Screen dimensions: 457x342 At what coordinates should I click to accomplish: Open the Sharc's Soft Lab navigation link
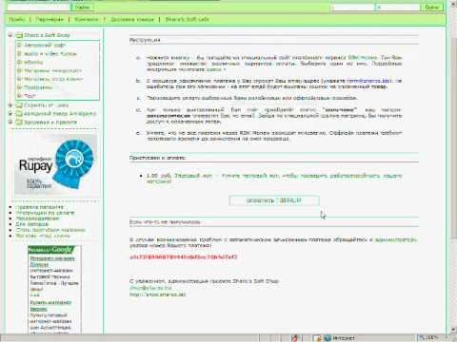pos(187,19)
